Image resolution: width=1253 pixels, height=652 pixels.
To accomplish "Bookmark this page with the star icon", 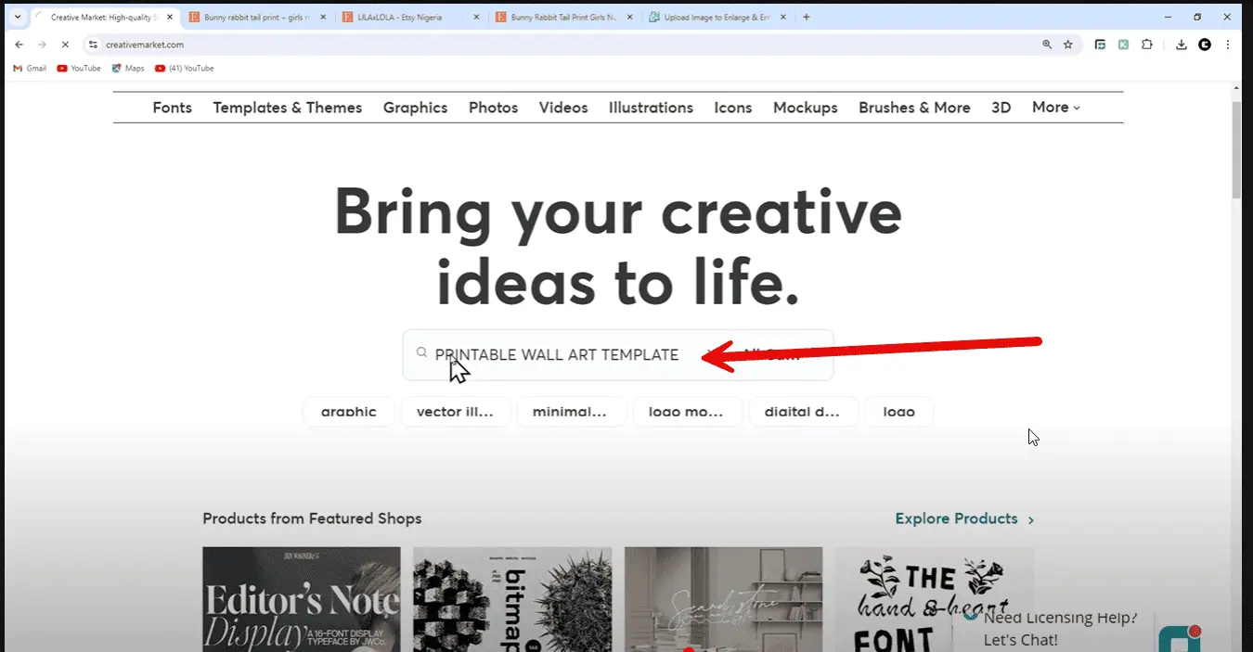I will pyautogui.click(x=1068, y=45).
